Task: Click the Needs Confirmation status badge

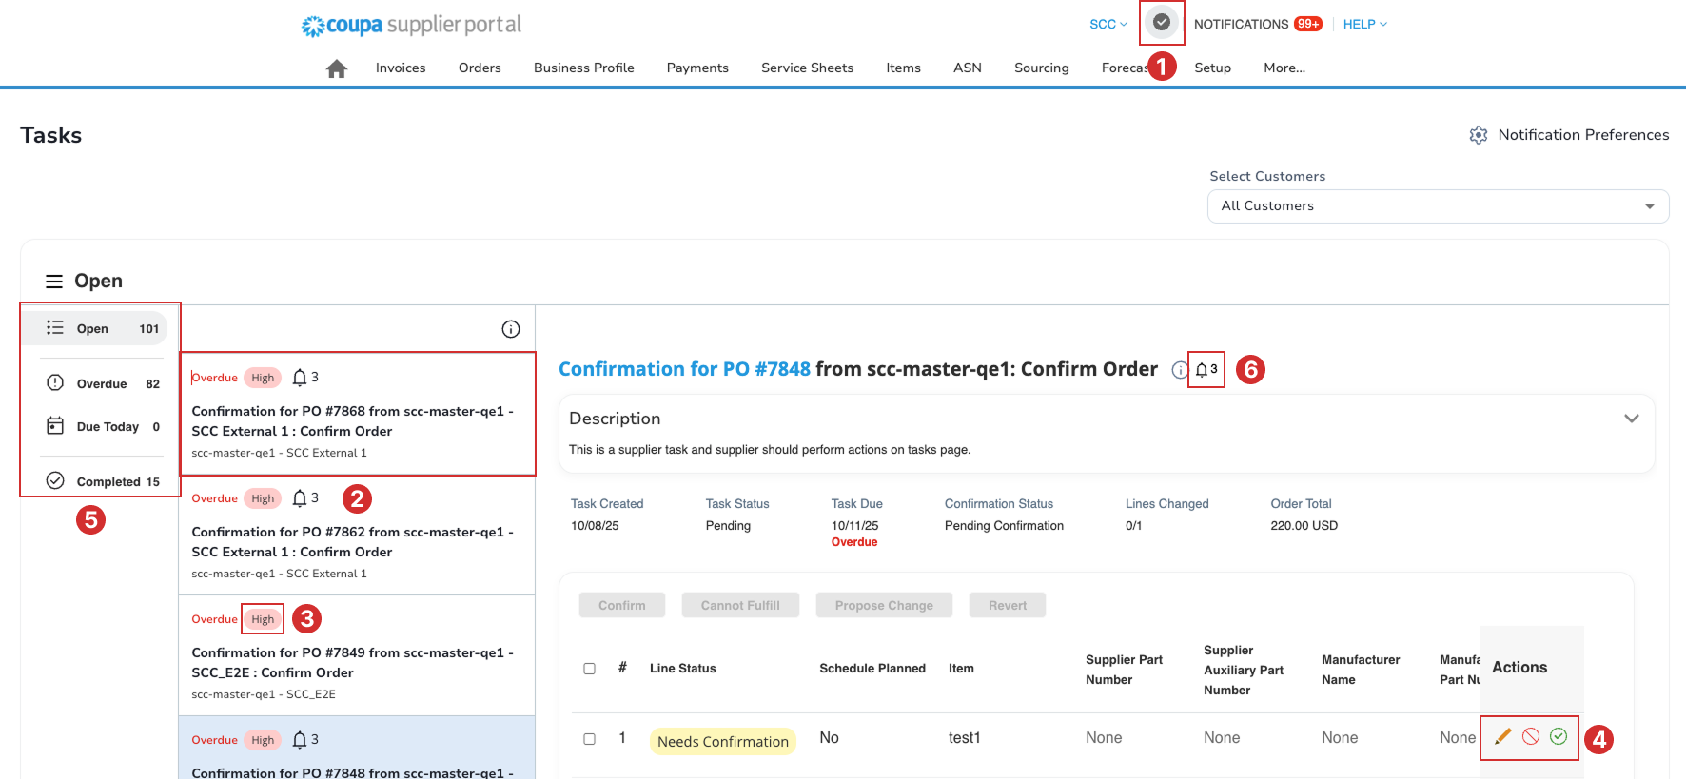Action: [723, 742]
